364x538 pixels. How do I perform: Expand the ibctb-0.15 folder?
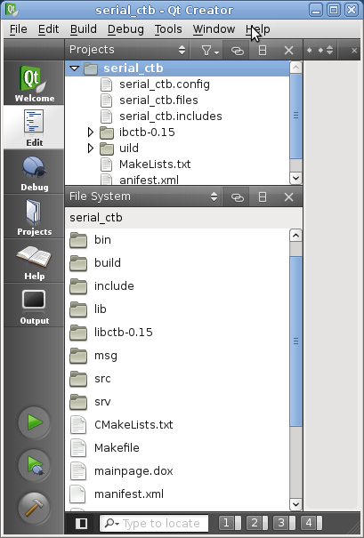click(x=90, y=132)
